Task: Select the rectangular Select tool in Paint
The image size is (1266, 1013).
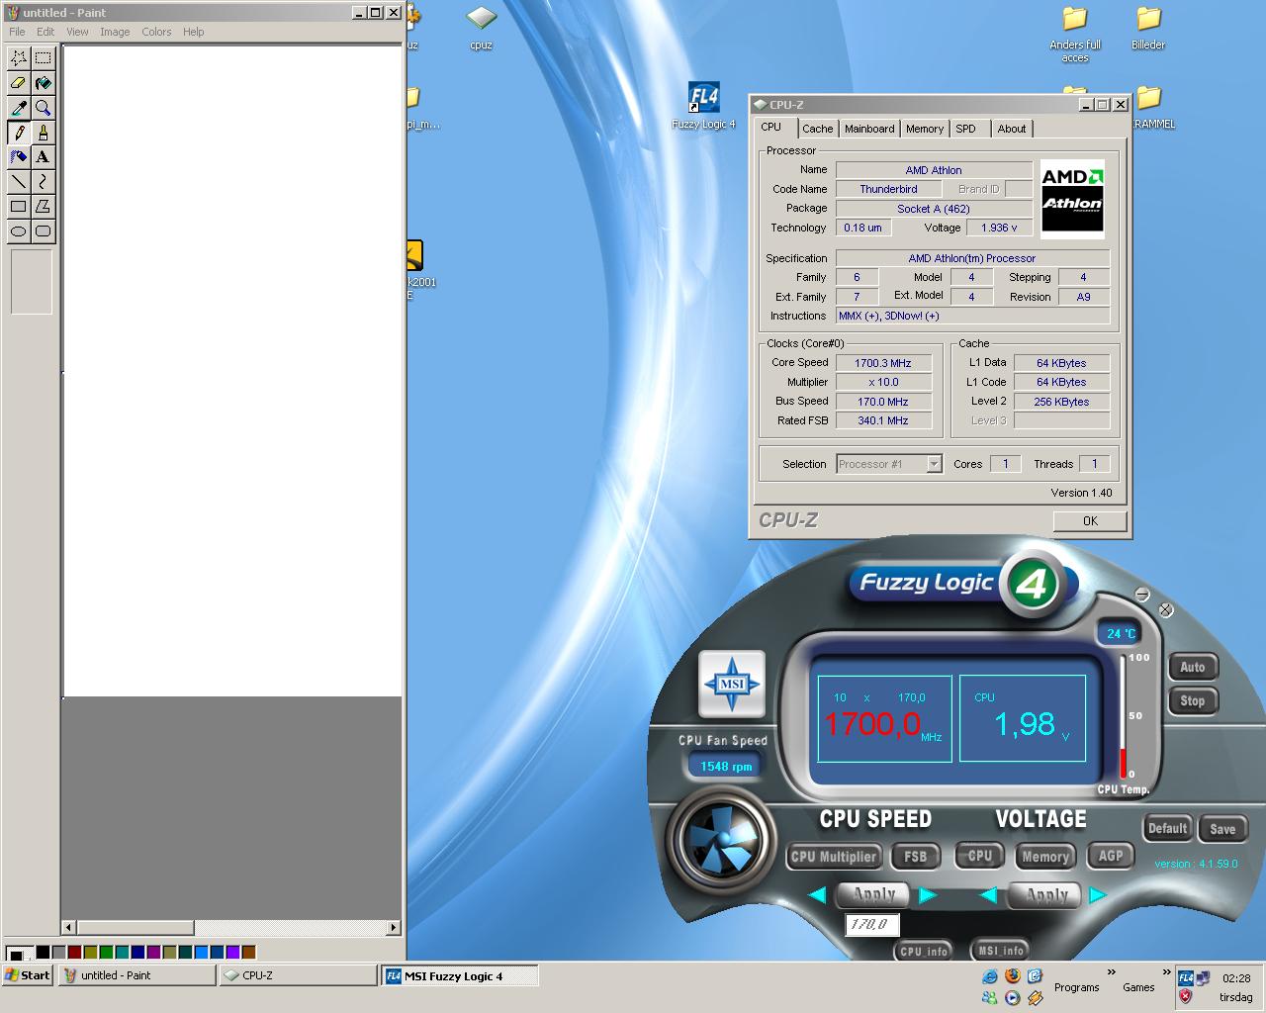Action: pyautogui.click(x=43, y=58)
